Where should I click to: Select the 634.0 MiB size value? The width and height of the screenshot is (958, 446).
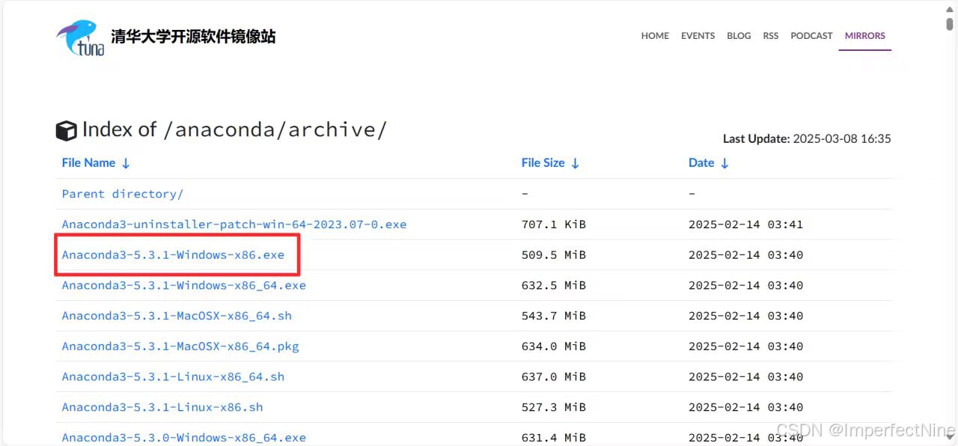pos(554,346)
